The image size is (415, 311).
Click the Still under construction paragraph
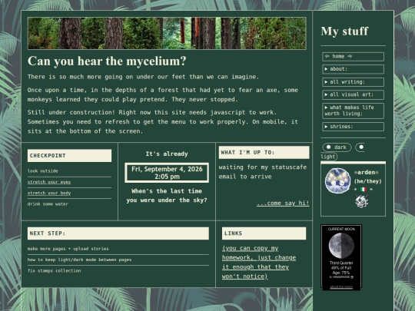(163, 121)
